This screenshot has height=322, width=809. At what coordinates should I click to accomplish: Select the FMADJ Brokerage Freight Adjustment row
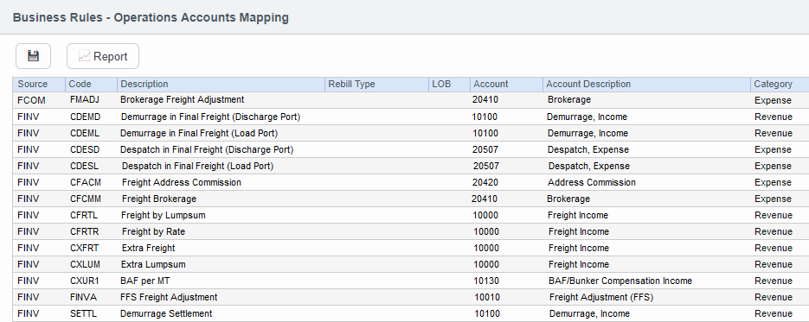(411, 100)
